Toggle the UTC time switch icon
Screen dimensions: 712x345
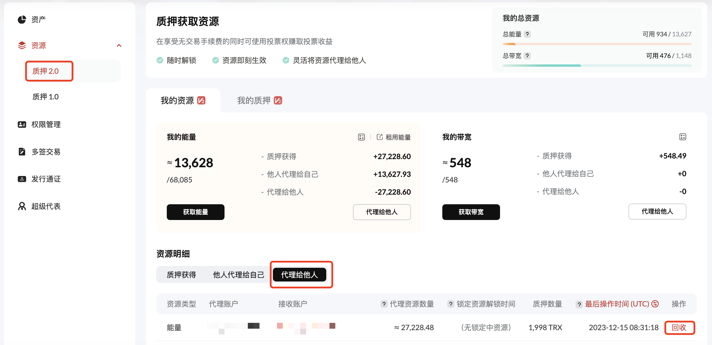tap(655, 304)
